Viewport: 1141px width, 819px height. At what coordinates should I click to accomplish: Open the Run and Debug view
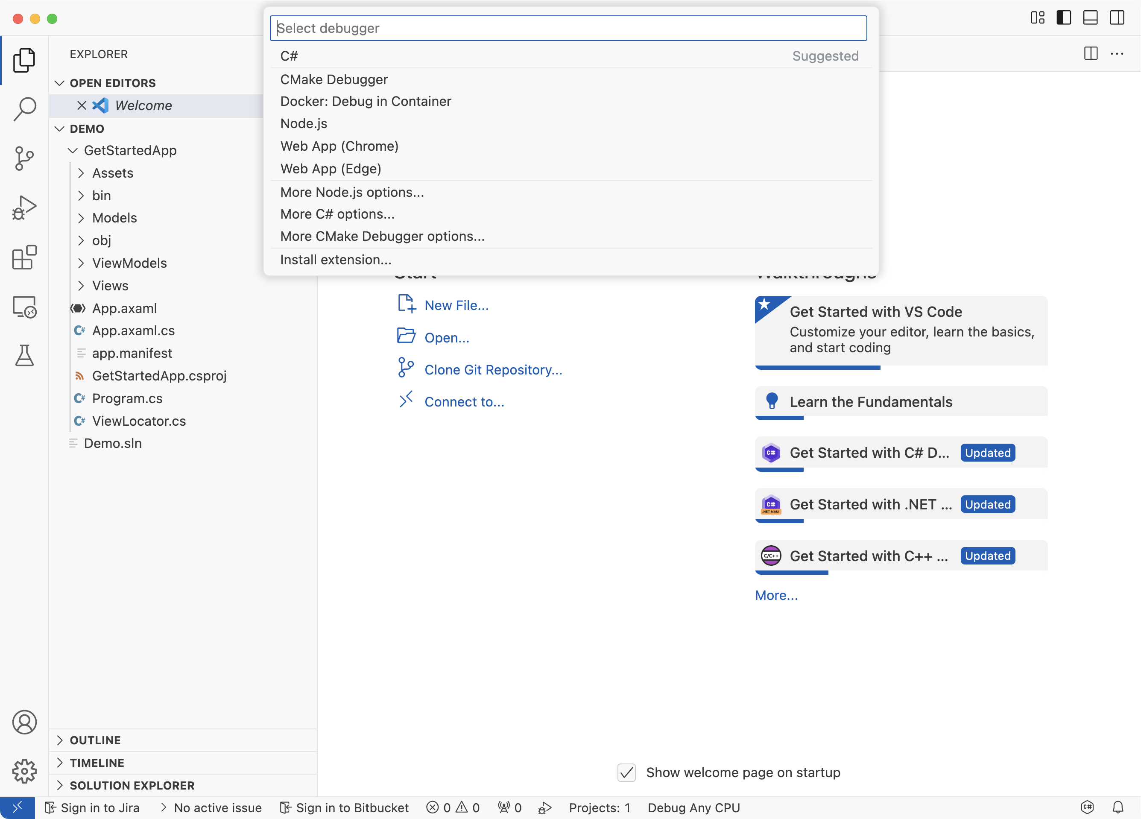(x=24, y=208)
